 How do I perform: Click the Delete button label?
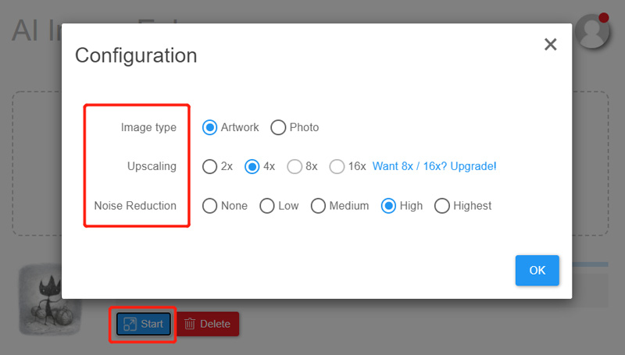pyautogui.click(x=216, y=324)
